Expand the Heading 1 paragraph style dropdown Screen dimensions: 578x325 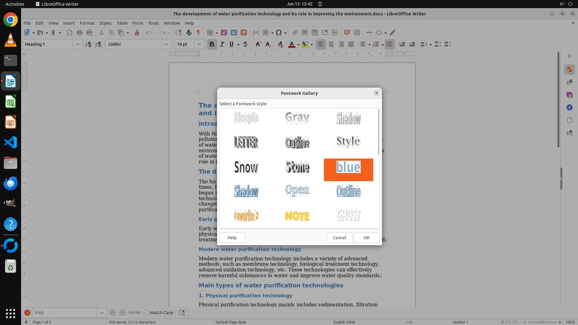(x=77, y=45)
